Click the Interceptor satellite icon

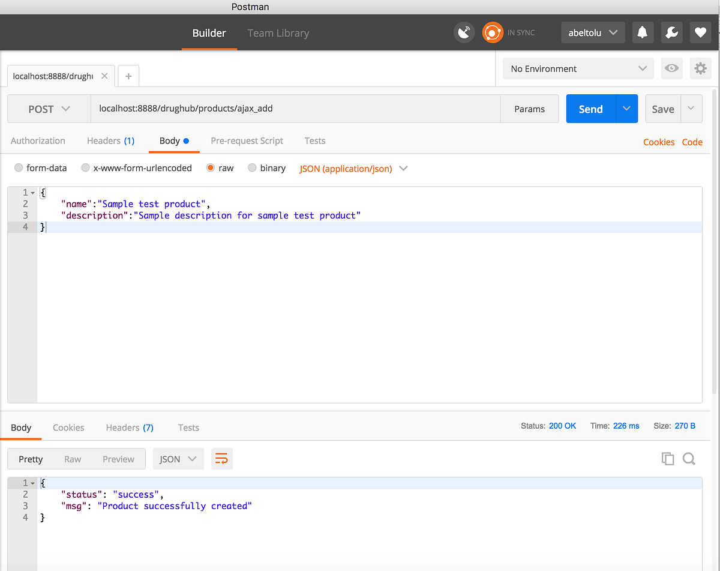pos(464,32)
